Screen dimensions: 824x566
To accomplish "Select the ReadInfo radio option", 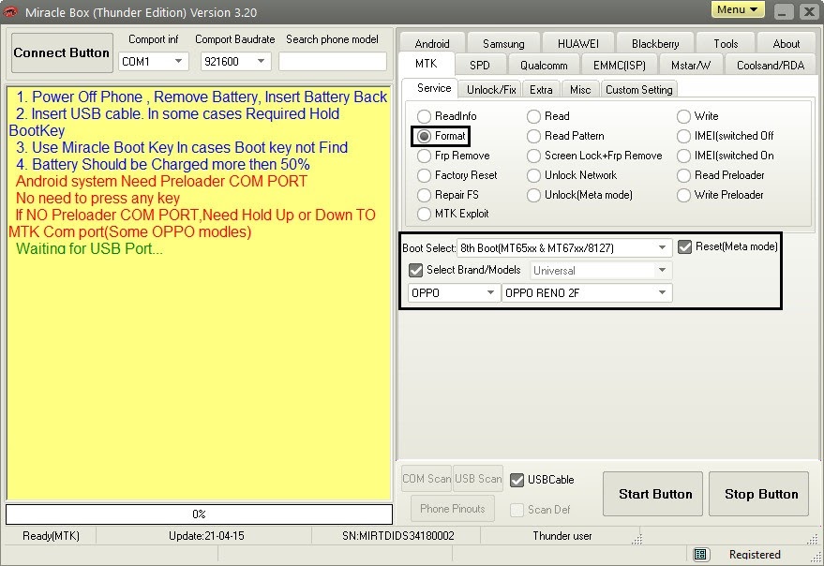I will [447, 115].
